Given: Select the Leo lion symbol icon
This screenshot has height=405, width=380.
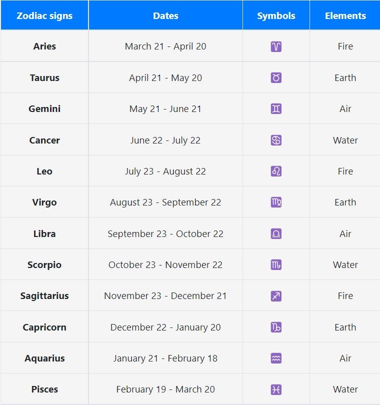Looking at the screenshot, I should pos(276,171).
